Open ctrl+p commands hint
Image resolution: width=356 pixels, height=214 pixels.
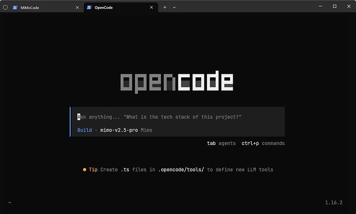click(x=263, y=143)
